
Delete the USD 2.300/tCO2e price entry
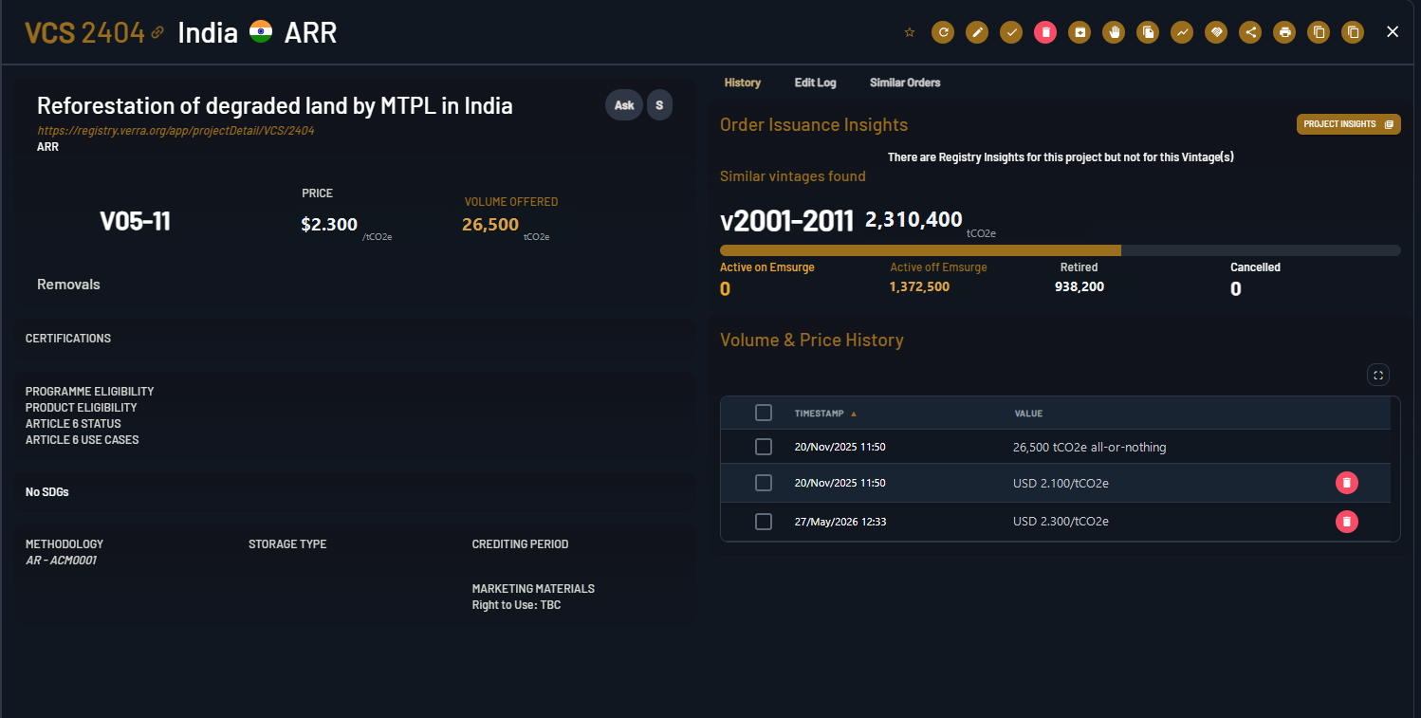pyautogui.click(x=1347, y=521)
